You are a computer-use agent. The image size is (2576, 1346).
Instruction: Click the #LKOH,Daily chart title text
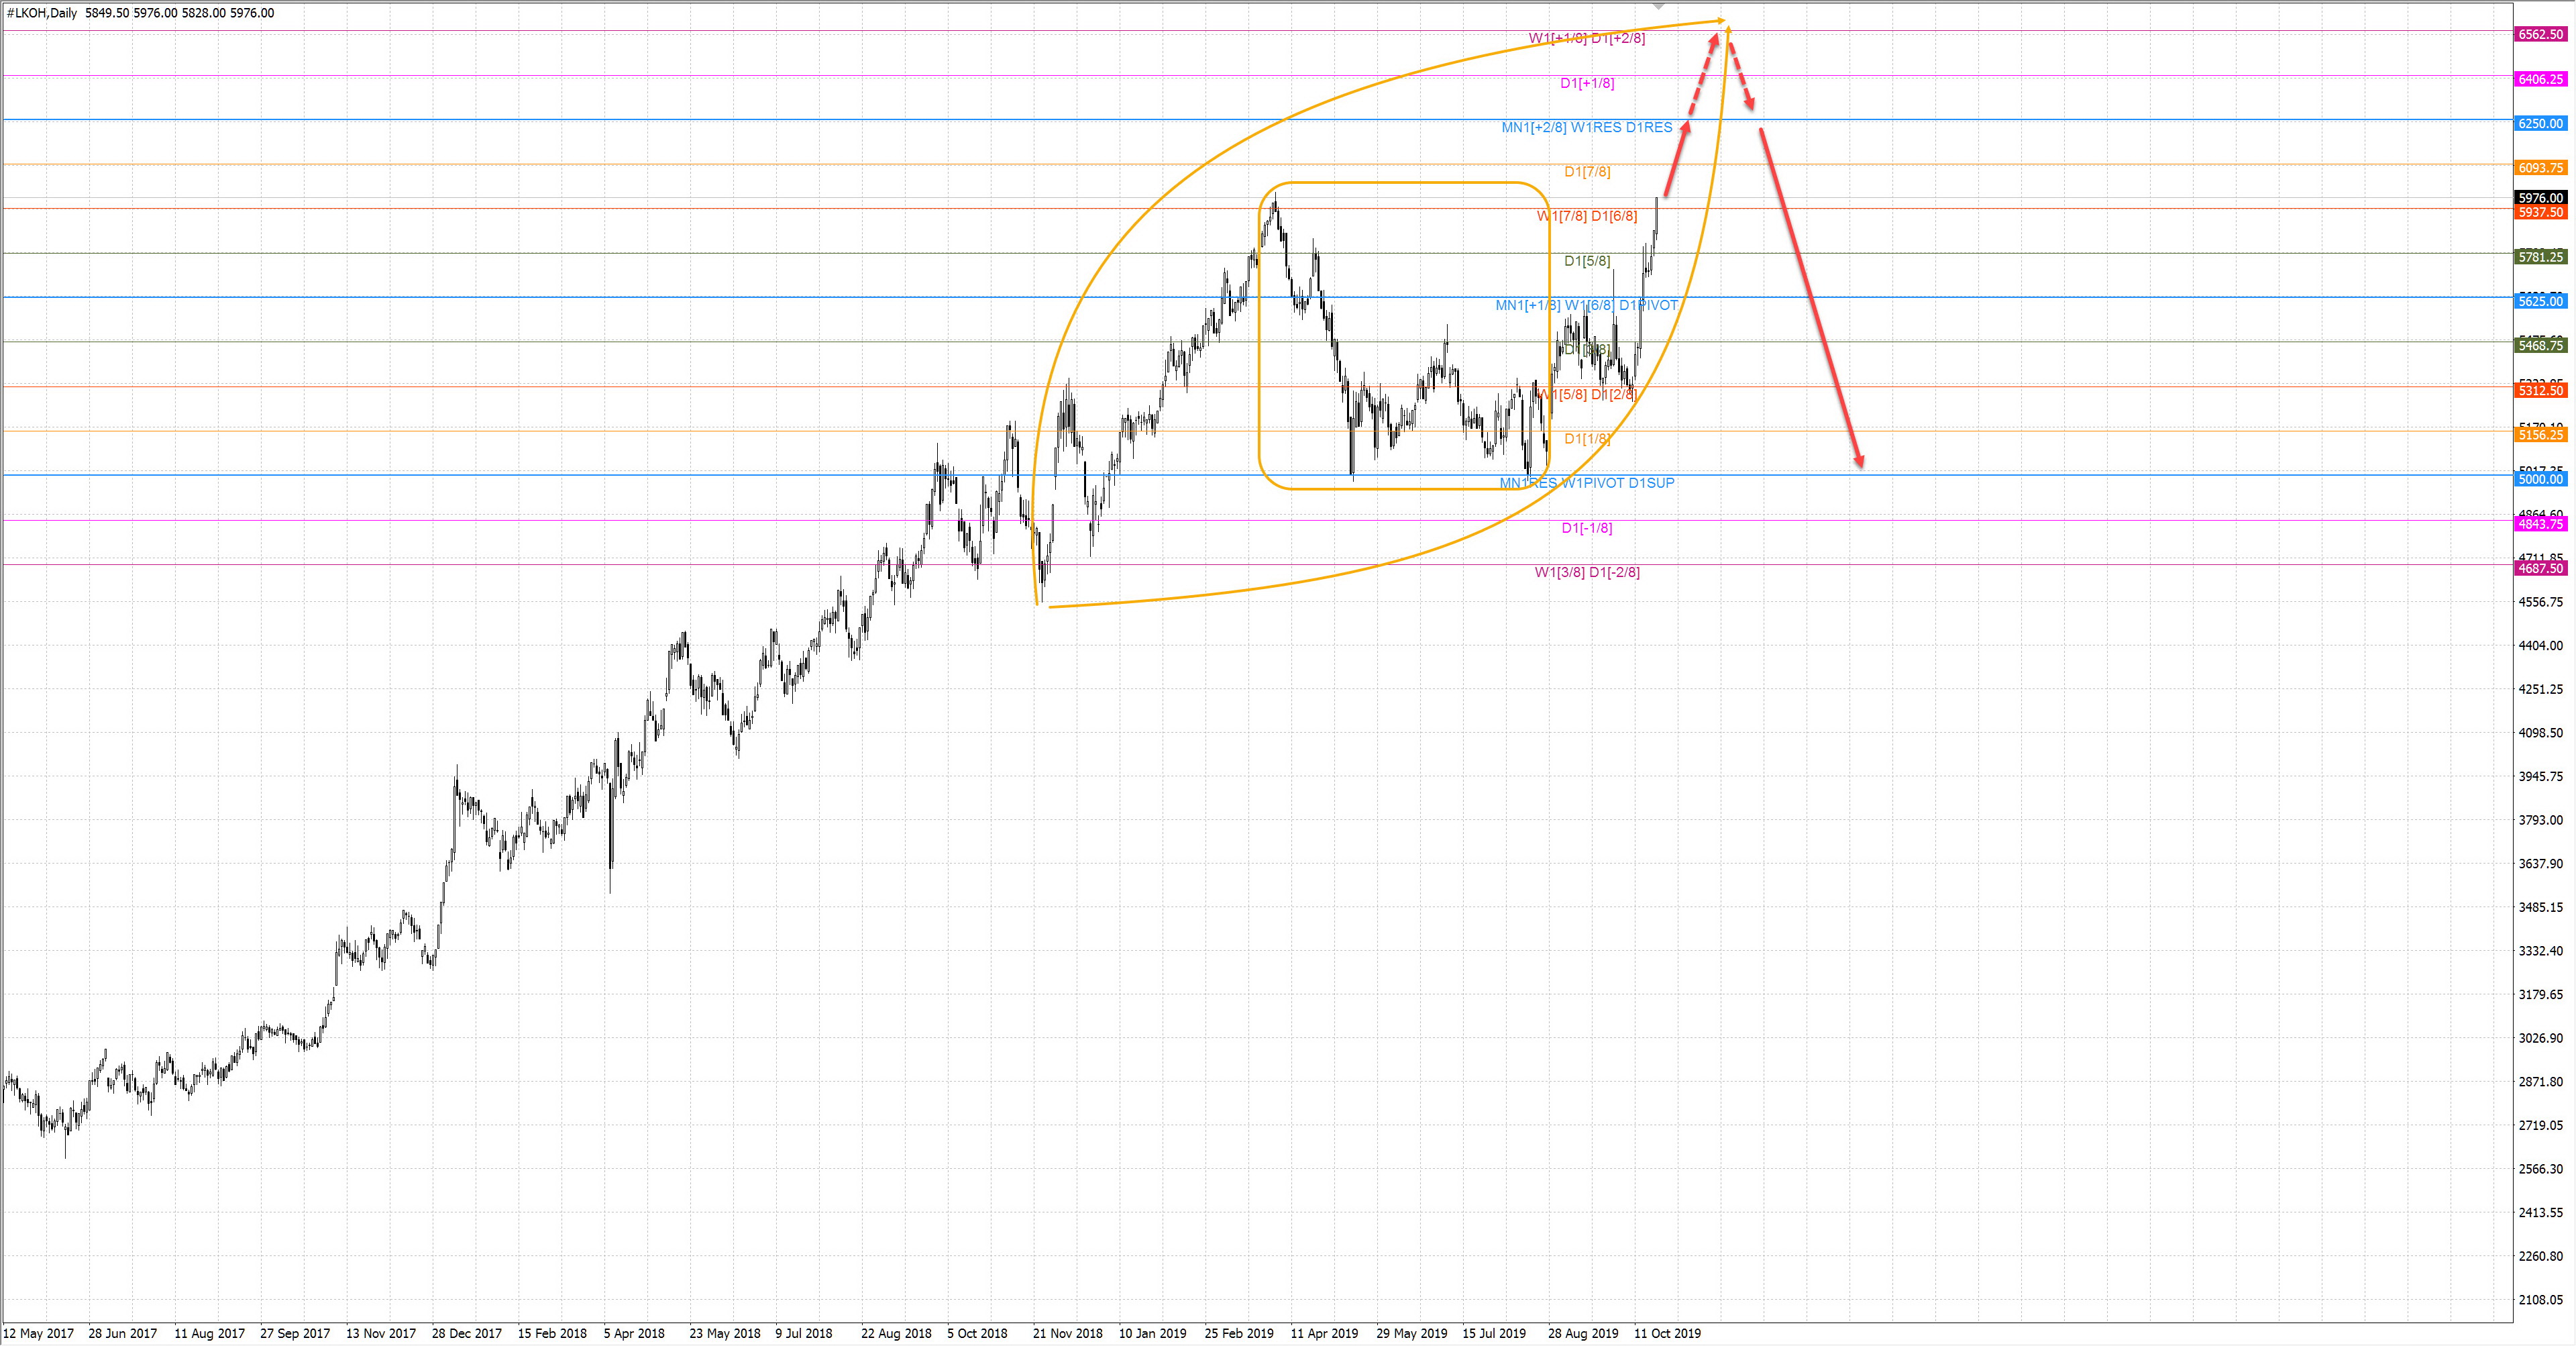pos(42,13)
